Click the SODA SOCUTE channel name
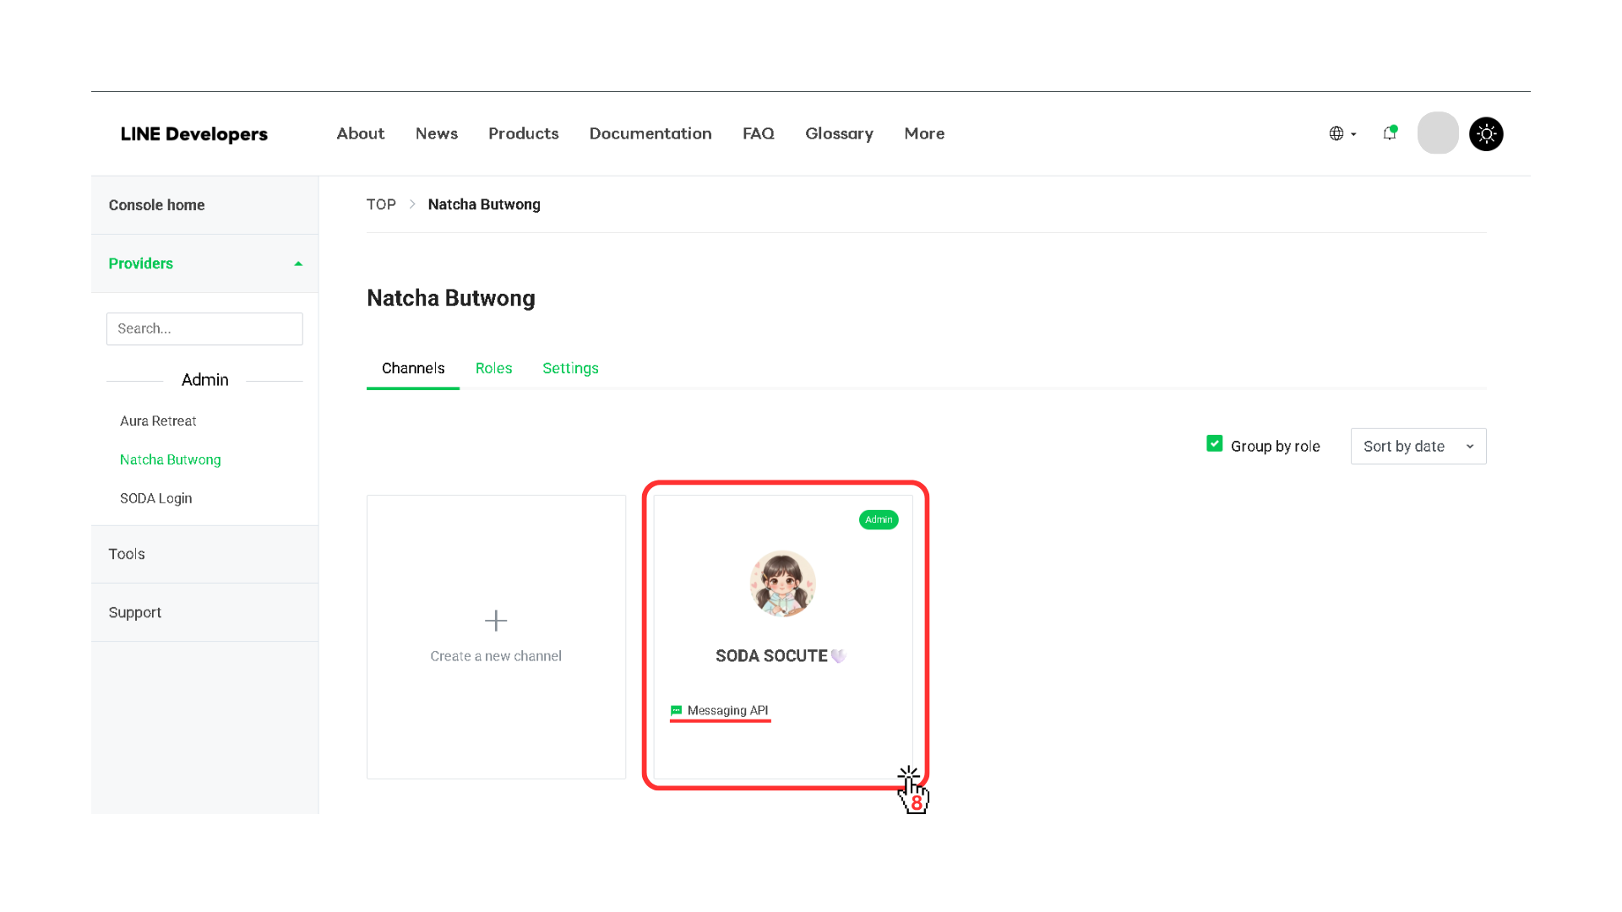 pyautogui.click(x=781, y=656)
